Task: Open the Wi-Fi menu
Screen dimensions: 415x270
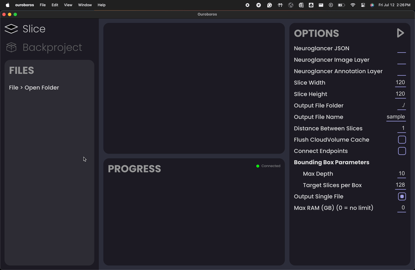Action: (353, 5)
